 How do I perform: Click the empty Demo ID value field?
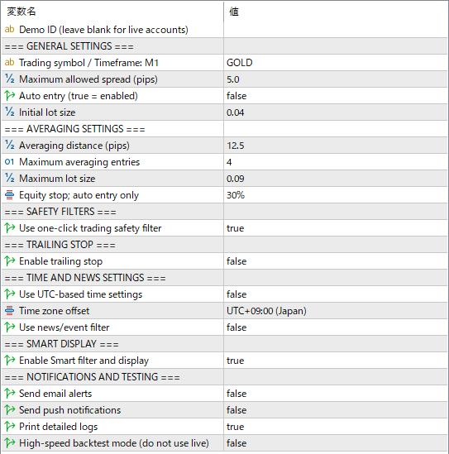point(336,30)
